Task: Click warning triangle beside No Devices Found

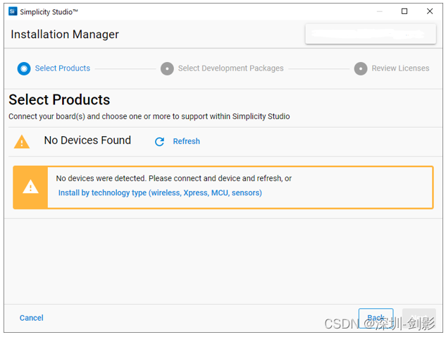Action: click(x=22, y=142)
